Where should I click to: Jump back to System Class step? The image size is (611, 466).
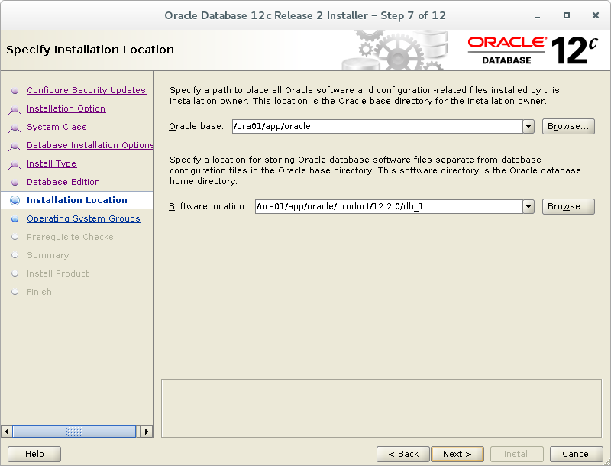point(57,127)
